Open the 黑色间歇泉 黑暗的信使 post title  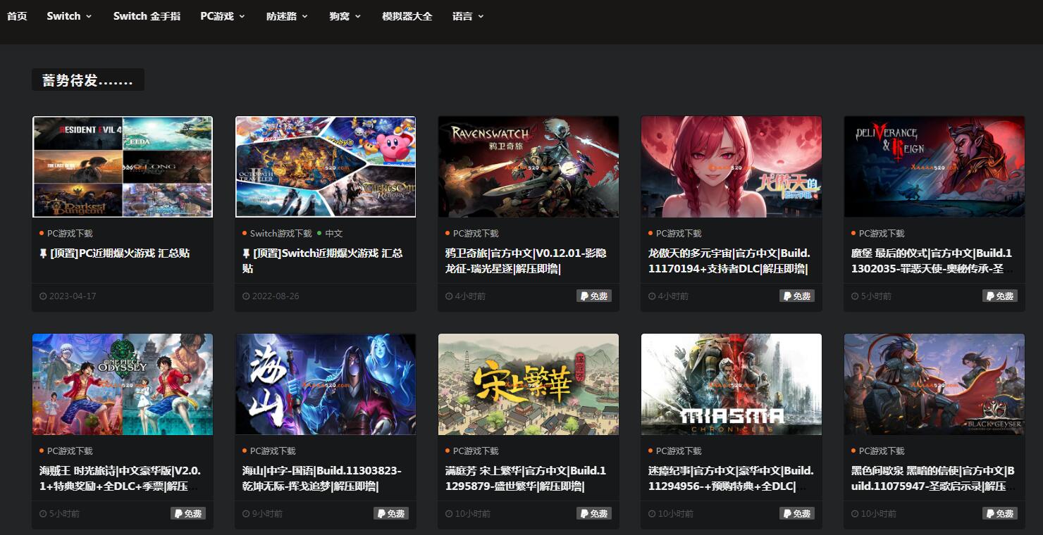click(x=932, y=479)
